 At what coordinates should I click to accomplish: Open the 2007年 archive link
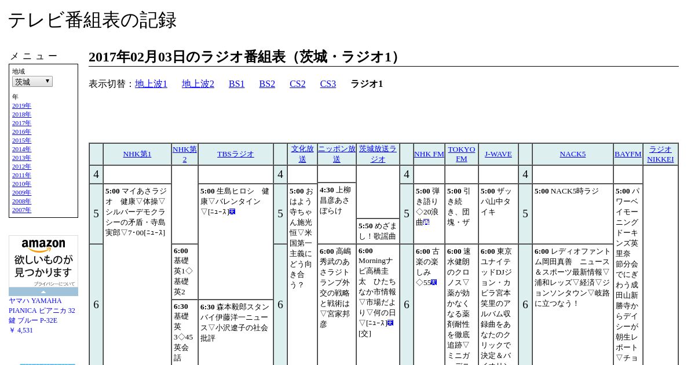point(21,210)
